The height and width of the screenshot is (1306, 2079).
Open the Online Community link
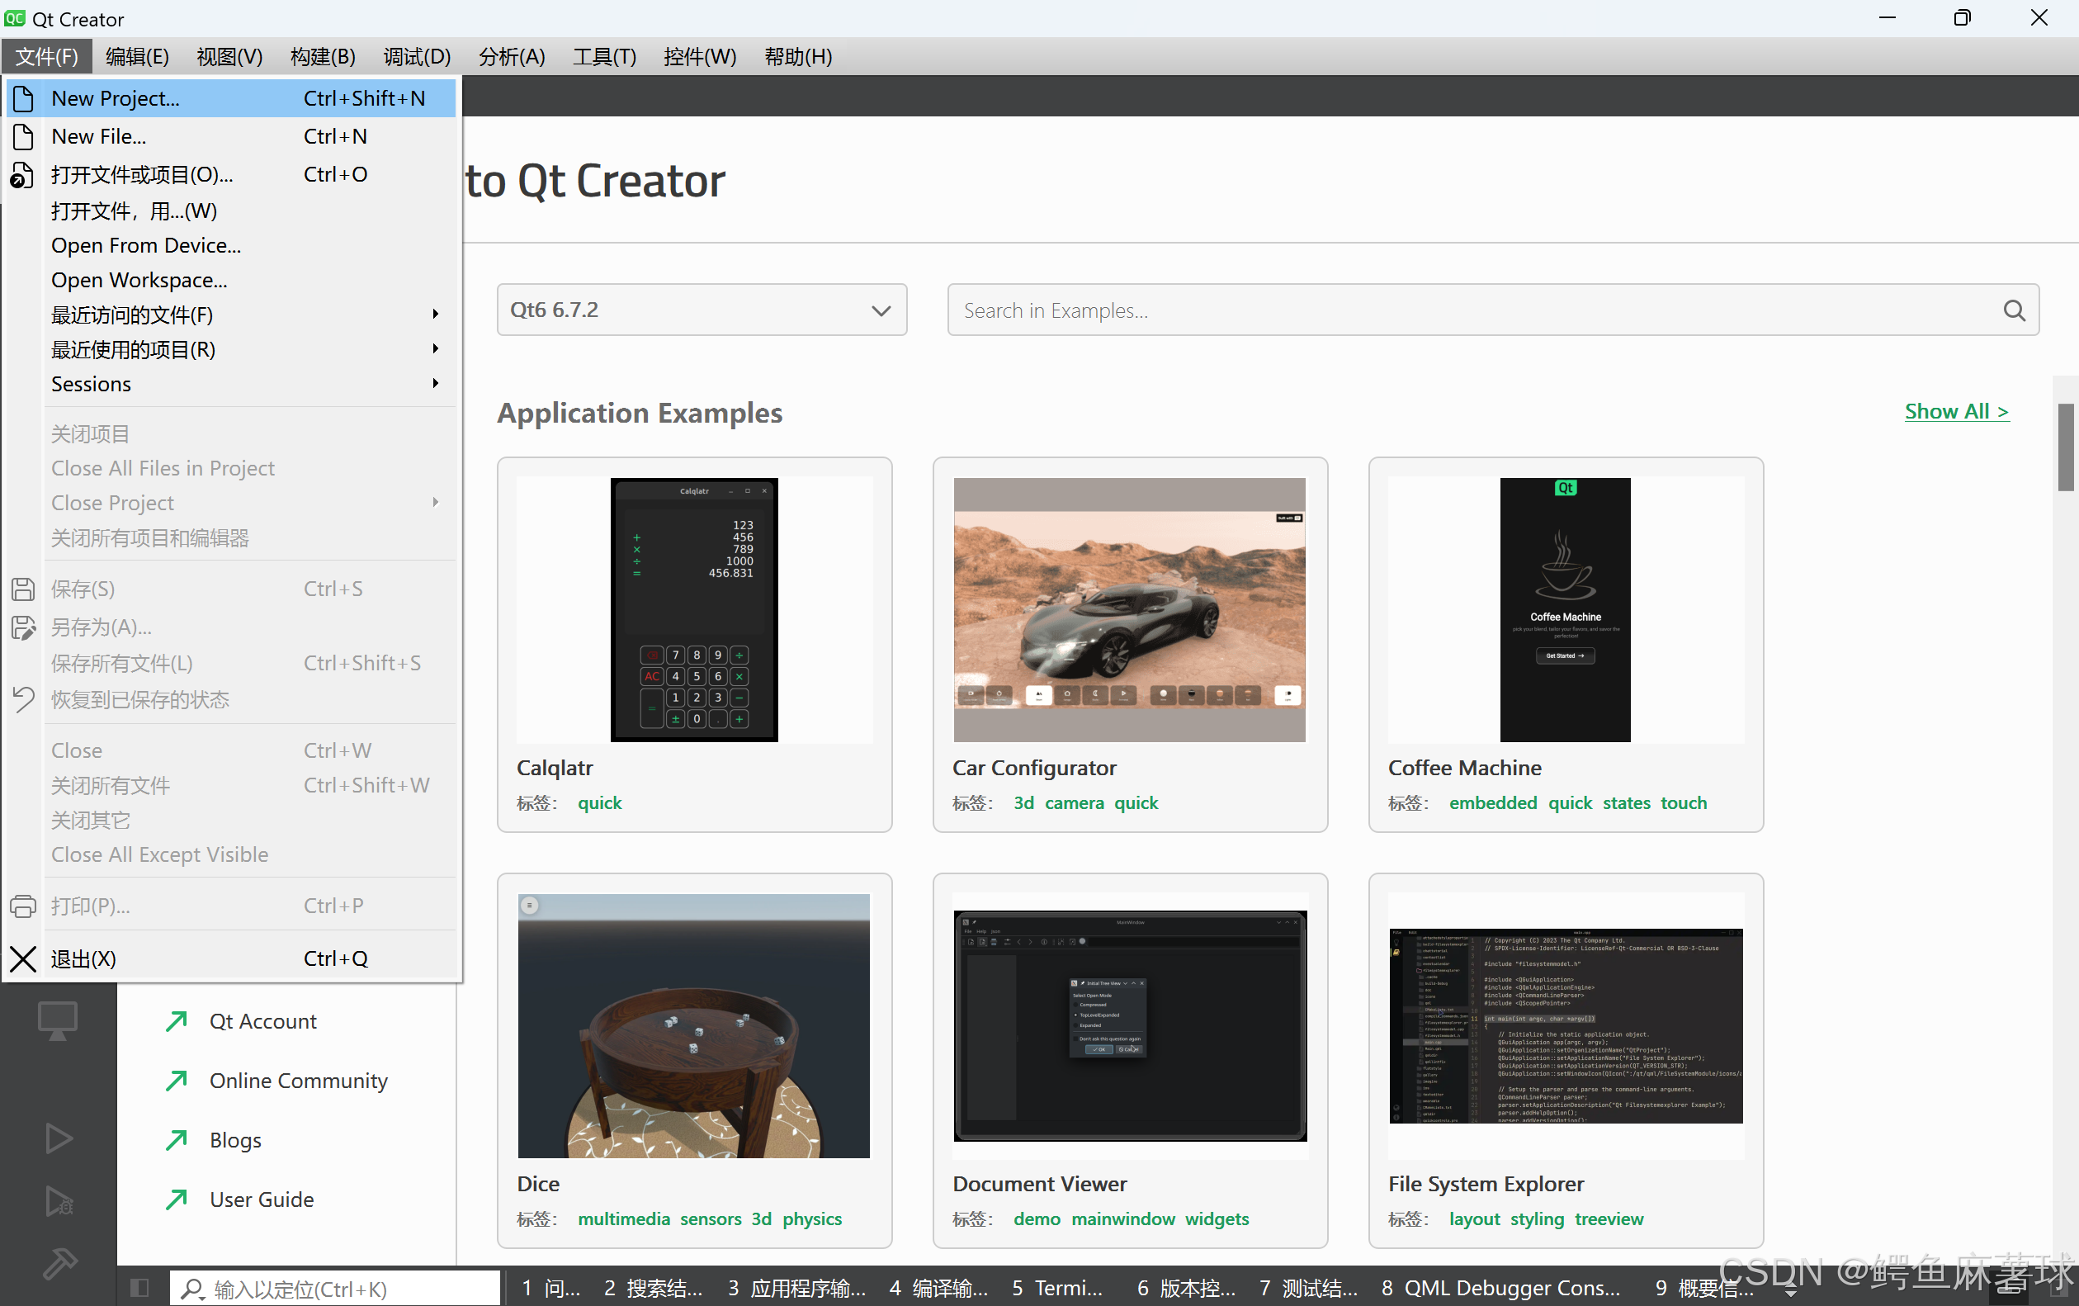click(299, 1081)
